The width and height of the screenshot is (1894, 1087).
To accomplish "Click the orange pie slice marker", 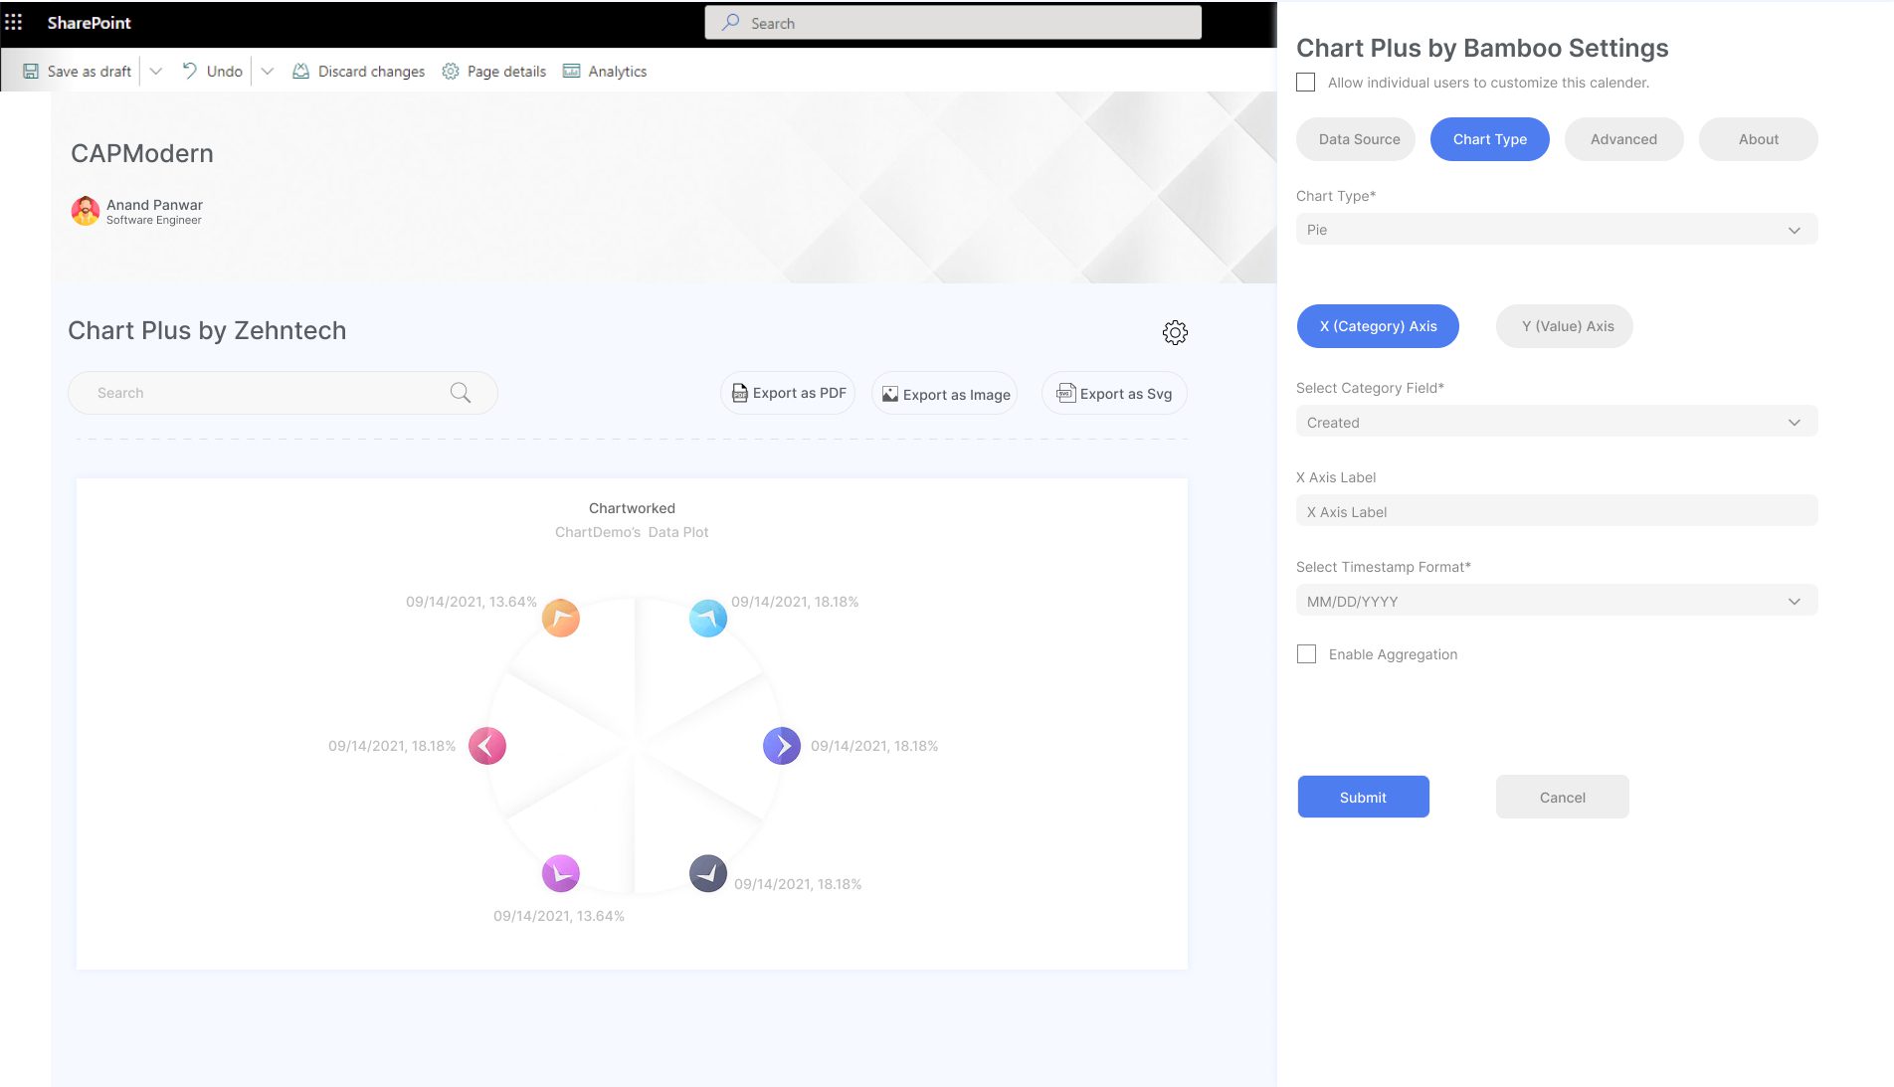I will 561,619.
